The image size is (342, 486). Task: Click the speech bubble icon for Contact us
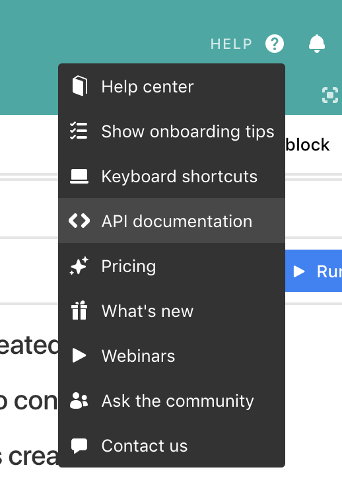(79, 446)
